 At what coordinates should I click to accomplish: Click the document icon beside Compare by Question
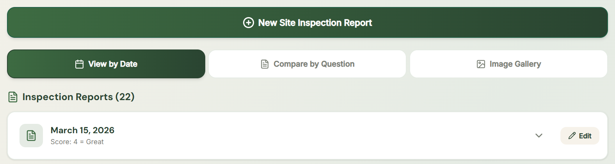pyautogui.click(x=265, y=64)
